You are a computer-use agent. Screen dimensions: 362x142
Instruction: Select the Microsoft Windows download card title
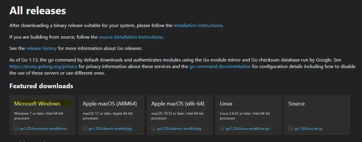coord(37,104)
